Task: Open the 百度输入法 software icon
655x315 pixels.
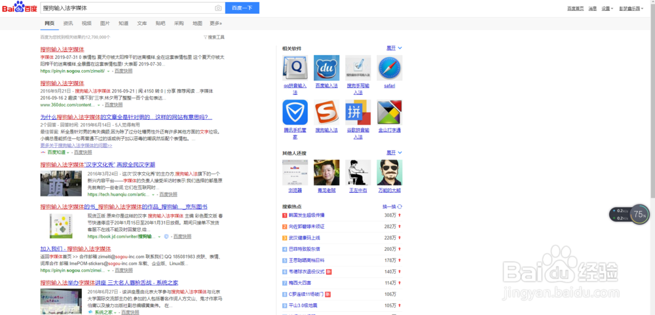Action: pyautogui.click(x=326, y=67)
